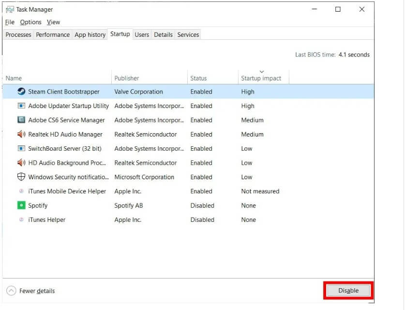Screen dimensions: 405x310
Task: Click the green Spotify icon
Action: [x=21, y=205]
